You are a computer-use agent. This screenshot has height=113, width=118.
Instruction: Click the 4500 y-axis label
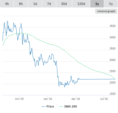tap(113, 26)
